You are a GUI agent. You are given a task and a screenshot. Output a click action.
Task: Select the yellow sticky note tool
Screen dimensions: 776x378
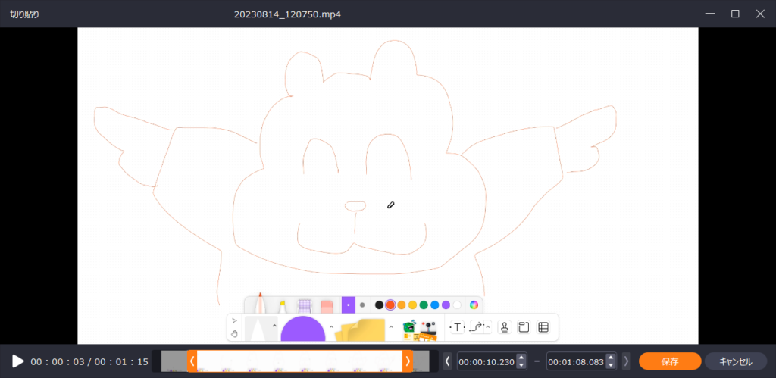coord(360,330)
